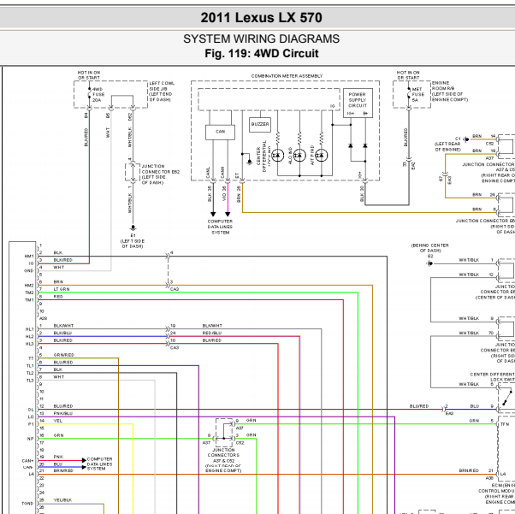The height and width of the screenshot is (514, 515).
Task: Select the "LEFT COWL SIDE J/B" label
Action: click(162, 92)
